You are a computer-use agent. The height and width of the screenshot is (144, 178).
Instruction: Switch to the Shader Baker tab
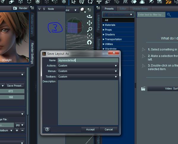140,9
